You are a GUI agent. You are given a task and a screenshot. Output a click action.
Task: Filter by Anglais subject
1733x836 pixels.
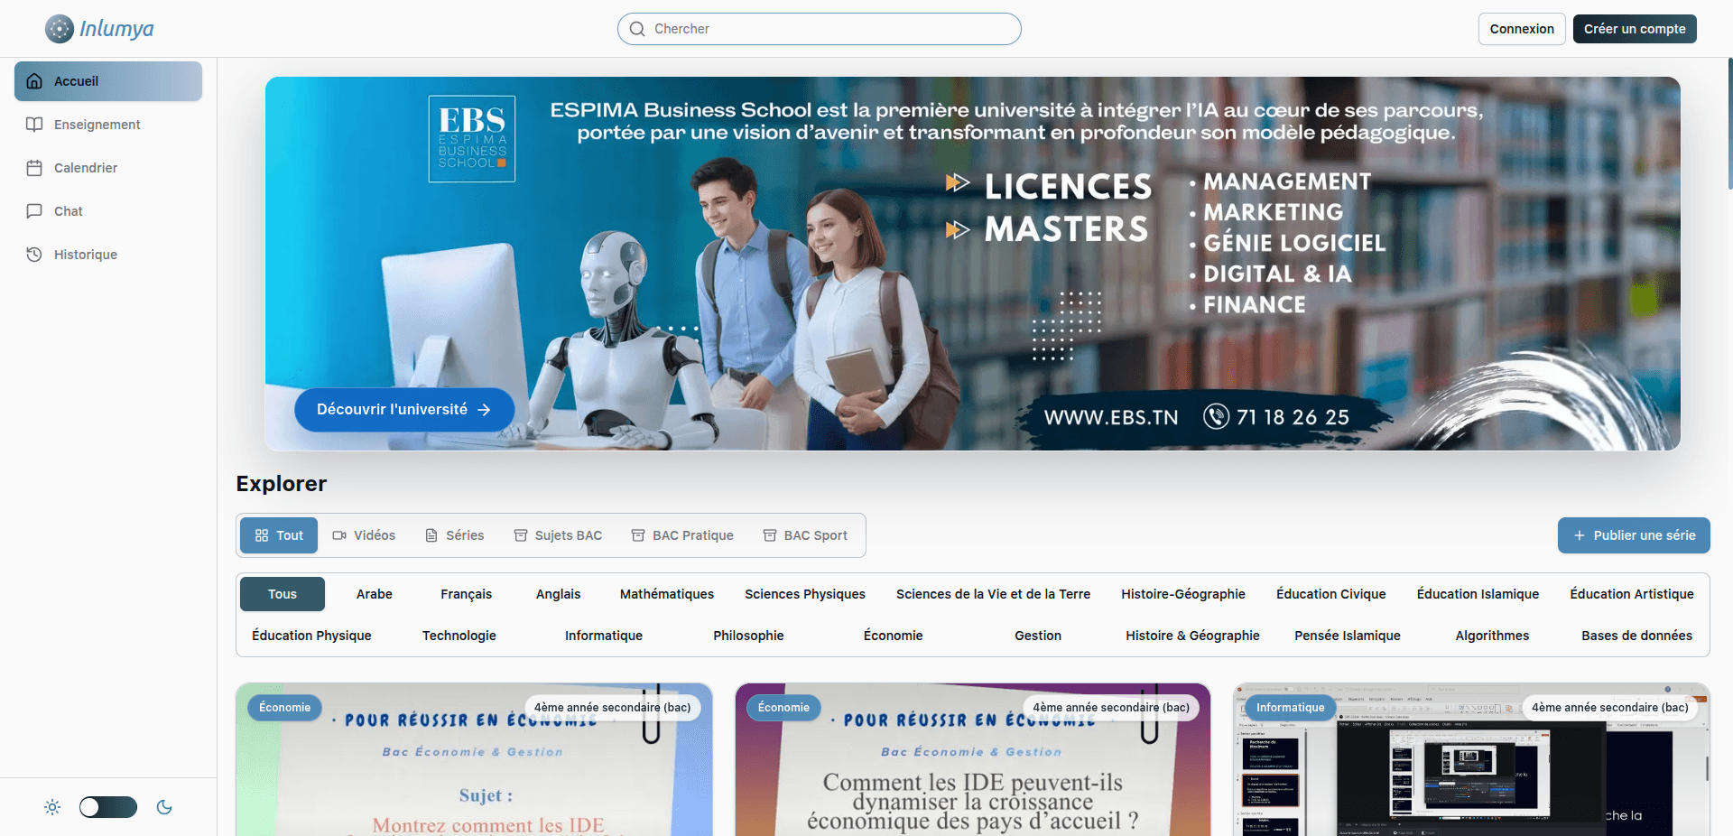click(559, 594)
